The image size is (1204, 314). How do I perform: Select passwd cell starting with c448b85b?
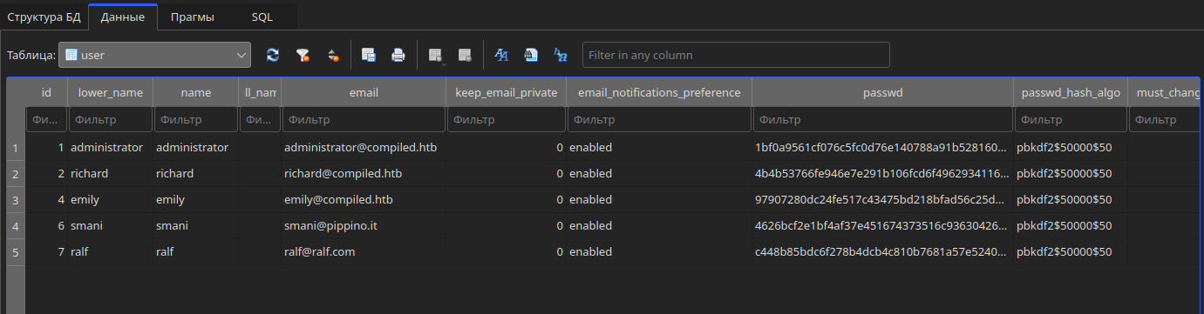(x=883, y=252)
